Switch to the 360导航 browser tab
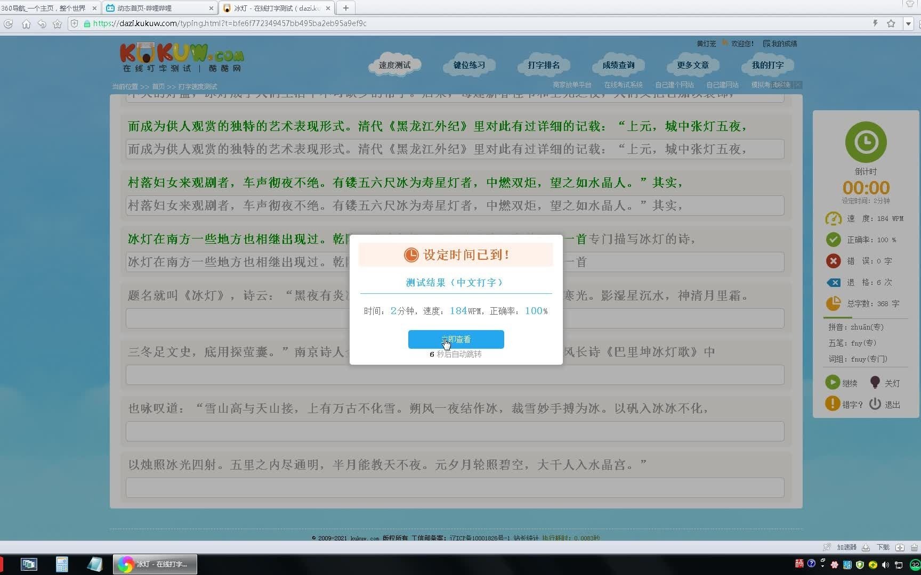Viewport: 921px width, 575px height. point(48,8)
